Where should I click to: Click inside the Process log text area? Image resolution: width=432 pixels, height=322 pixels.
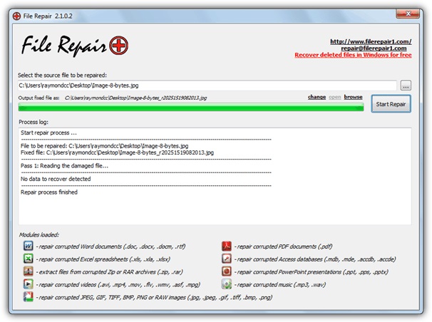coord(214,207)
